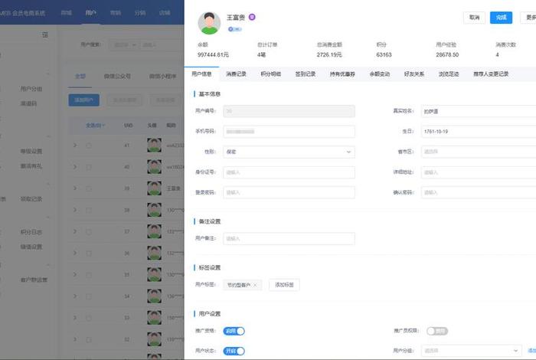This screenshot has height=360, width=536.
Task: Focus the 登录密码 input field
Action: (289, 192)
